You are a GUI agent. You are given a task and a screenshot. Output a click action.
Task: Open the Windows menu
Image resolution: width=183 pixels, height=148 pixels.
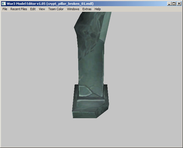pyautogui.click(x=73, y=9)
